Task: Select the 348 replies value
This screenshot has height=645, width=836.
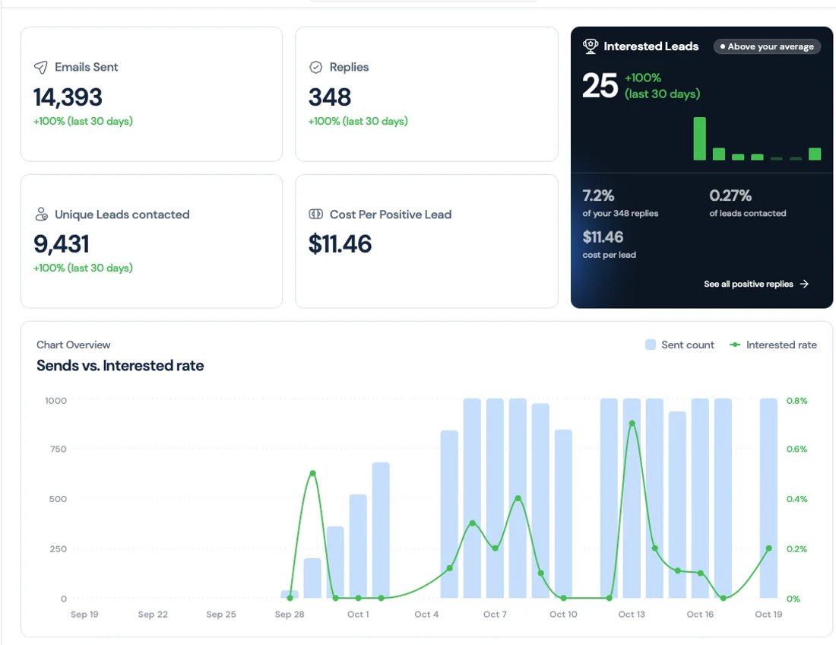Action: (x=330, y=97)
